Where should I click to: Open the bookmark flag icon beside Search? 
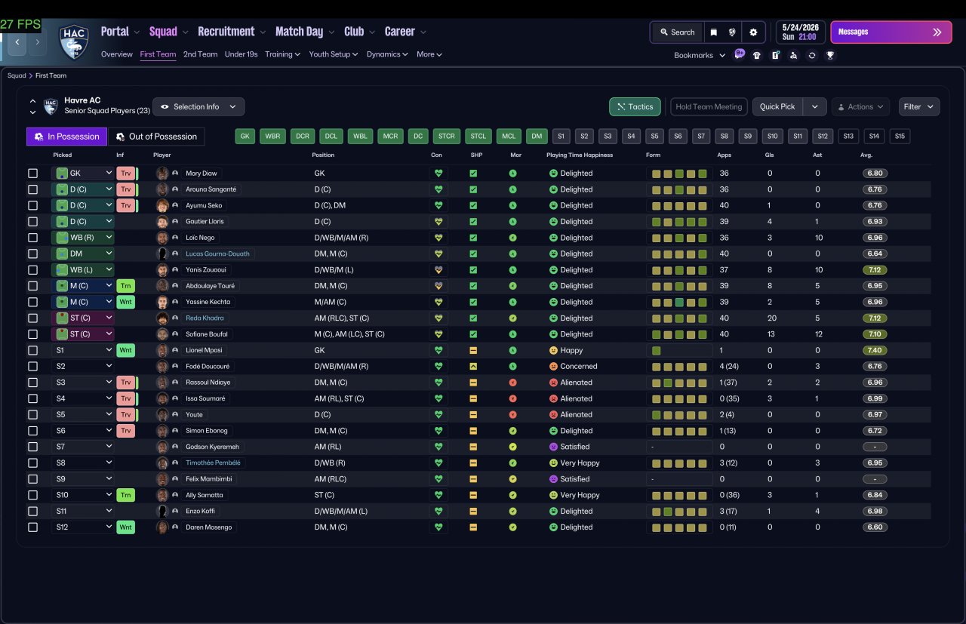click(x=713, y=32)
